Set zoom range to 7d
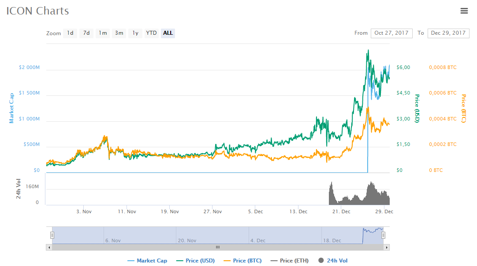The image size is (477, 266). click(86, 33)
